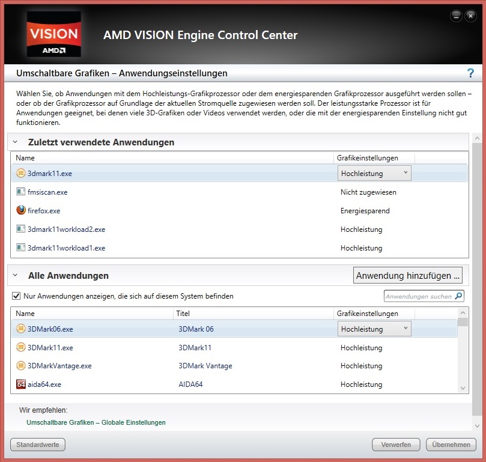The height and width of the screenshot is (462, 486).
Task: Click the Firefox icon next to firefox.exe
Action: coord(21,210)
